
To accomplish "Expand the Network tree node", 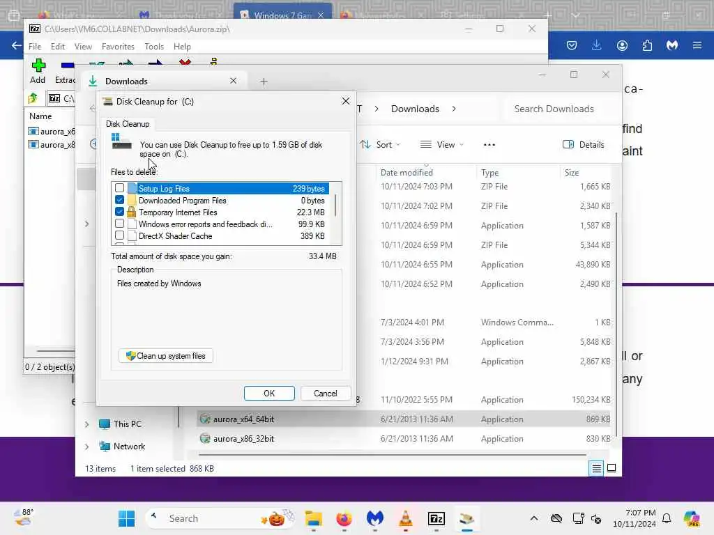I will [87, 447].
